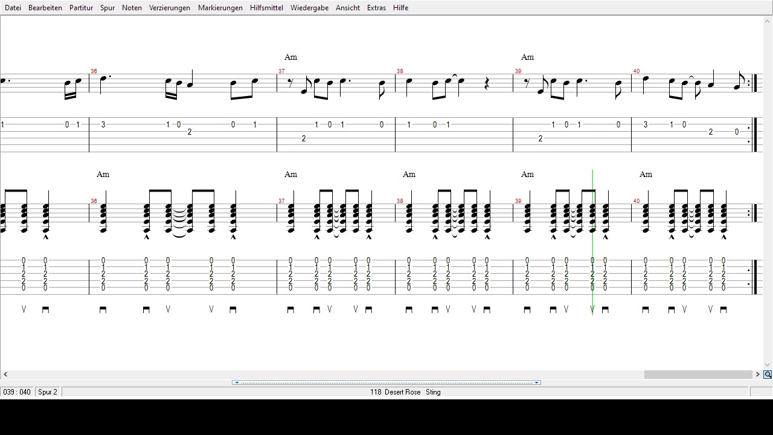The height and width of the screenshot is (435, 773).
Task: Click the horizontal scrollbar left arrow
Action: 5,375
